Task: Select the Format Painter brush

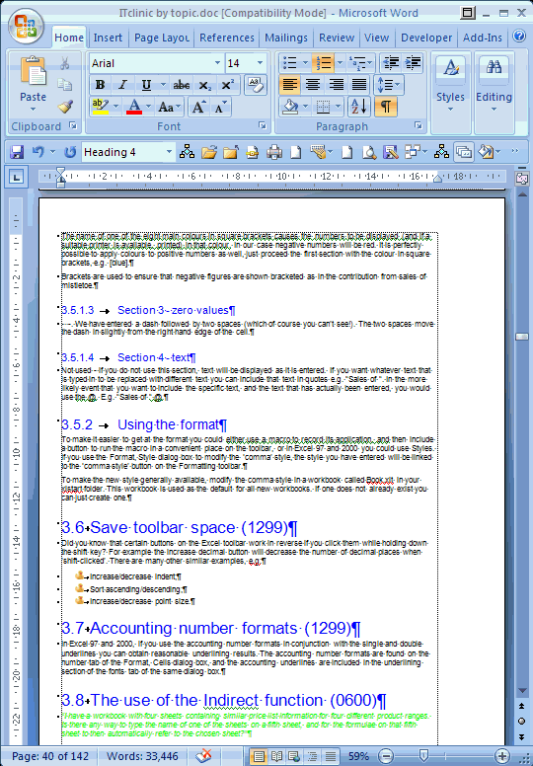Action: 64,106
